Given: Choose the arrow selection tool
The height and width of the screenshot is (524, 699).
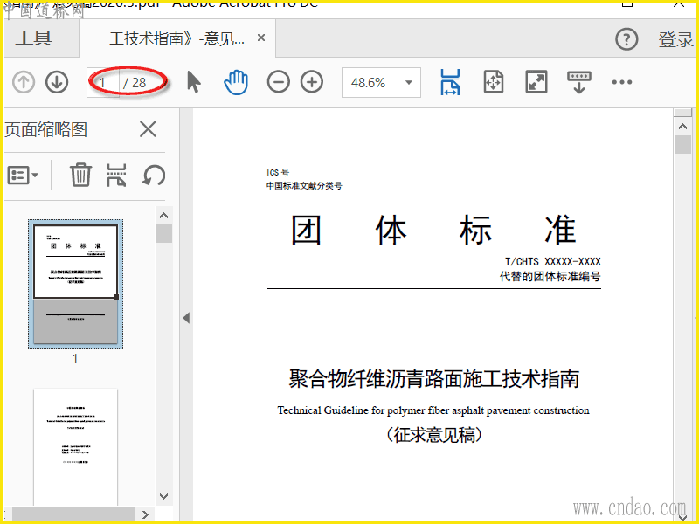Looking at the screenshot, I should [193, 82].
